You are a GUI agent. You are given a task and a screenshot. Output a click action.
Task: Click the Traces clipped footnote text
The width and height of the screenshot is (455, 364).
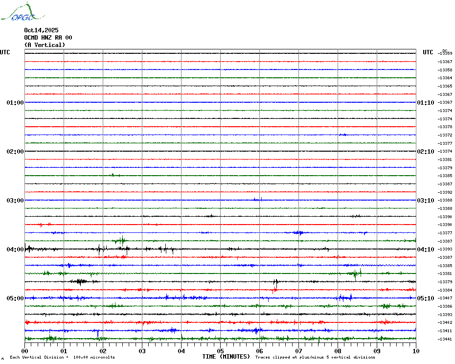click(315, 358)
